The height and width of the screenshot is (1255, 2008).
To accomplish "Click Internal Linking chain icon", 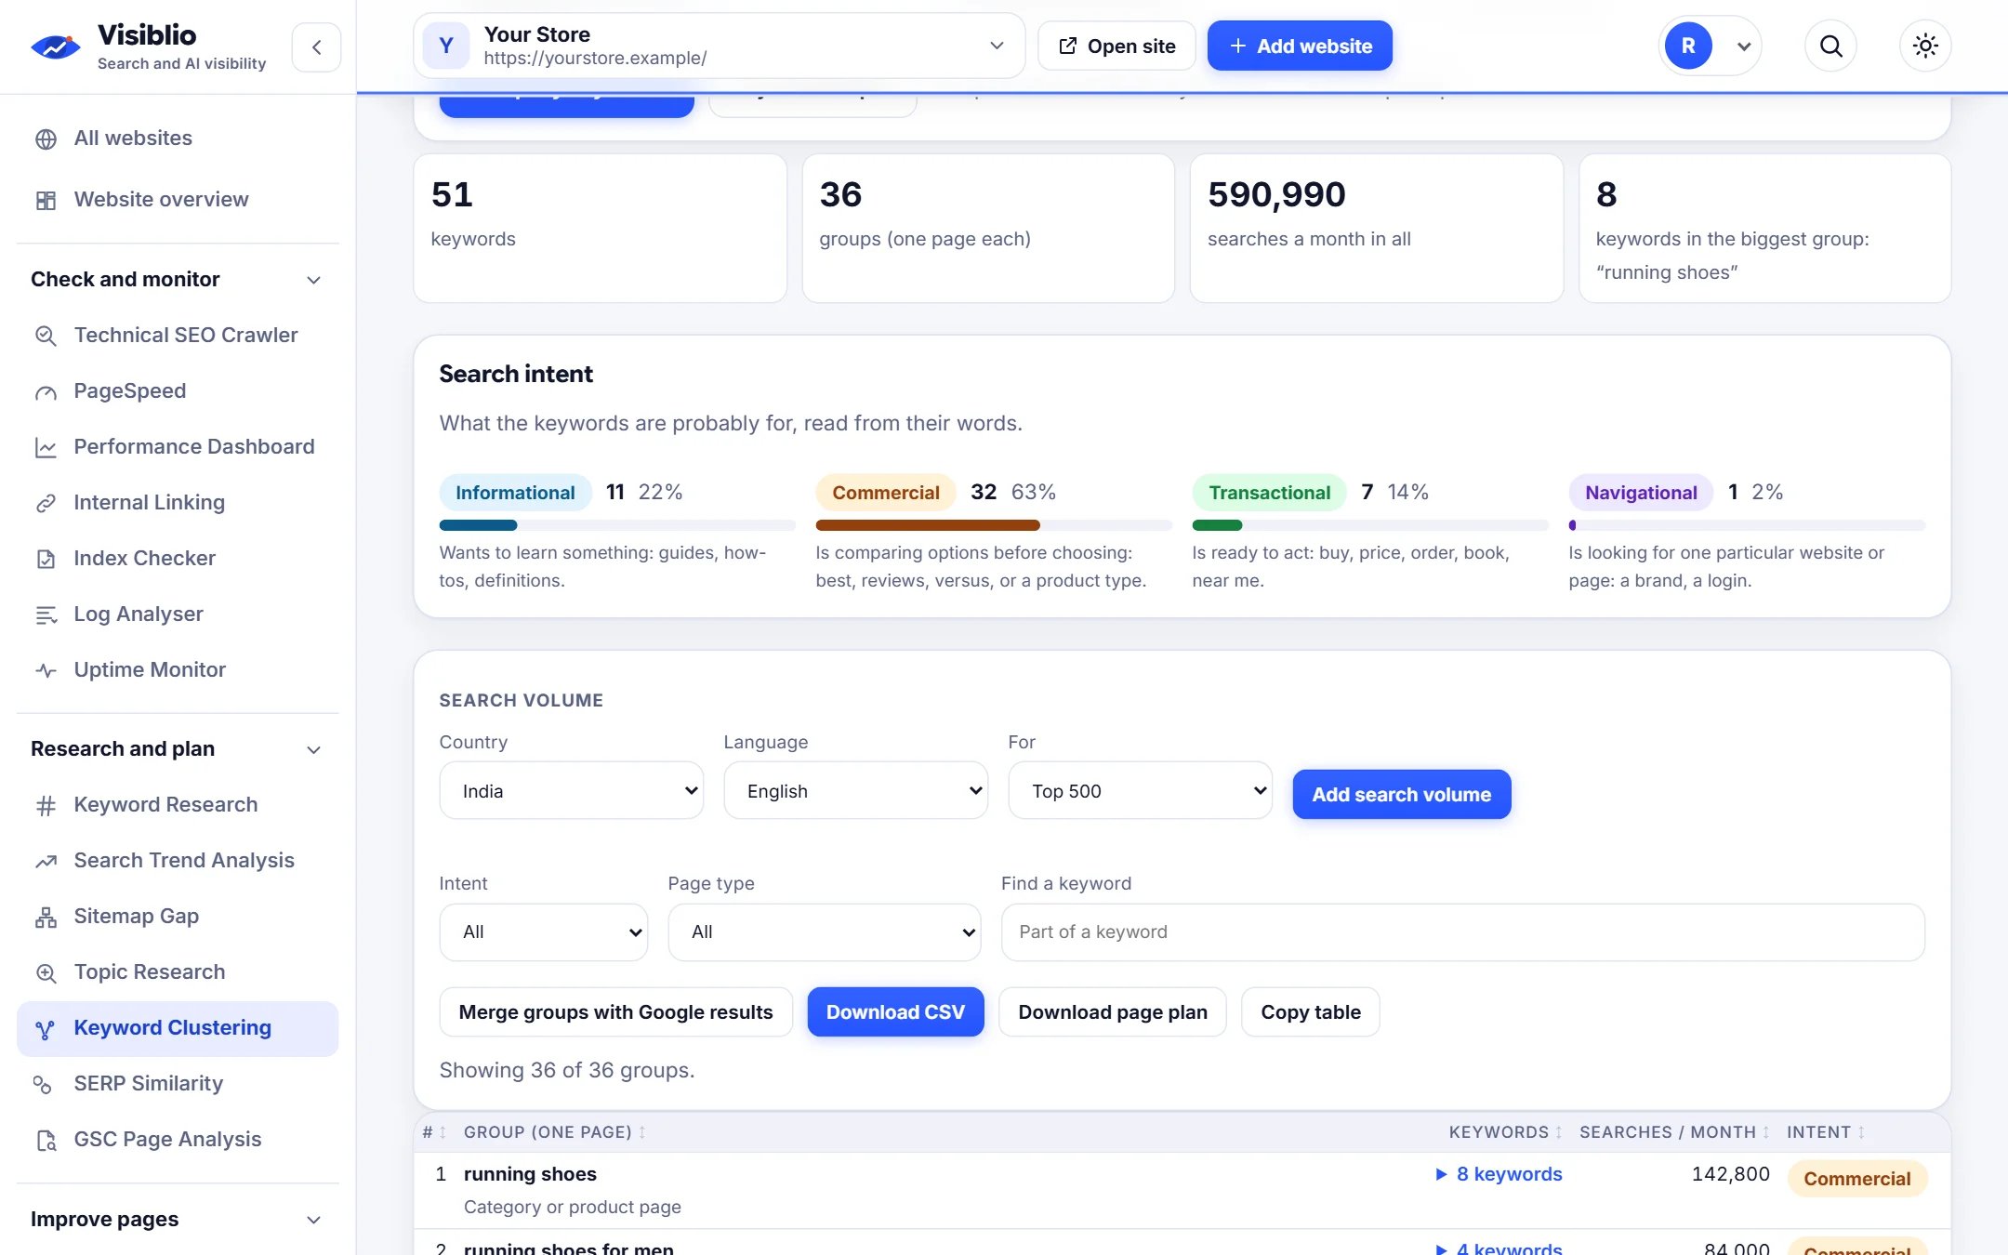I will [46, 503].
